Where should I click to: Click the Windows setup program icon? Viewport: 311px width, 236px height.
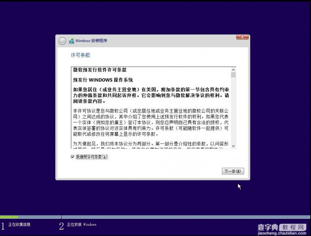click(x=71, y=41)
